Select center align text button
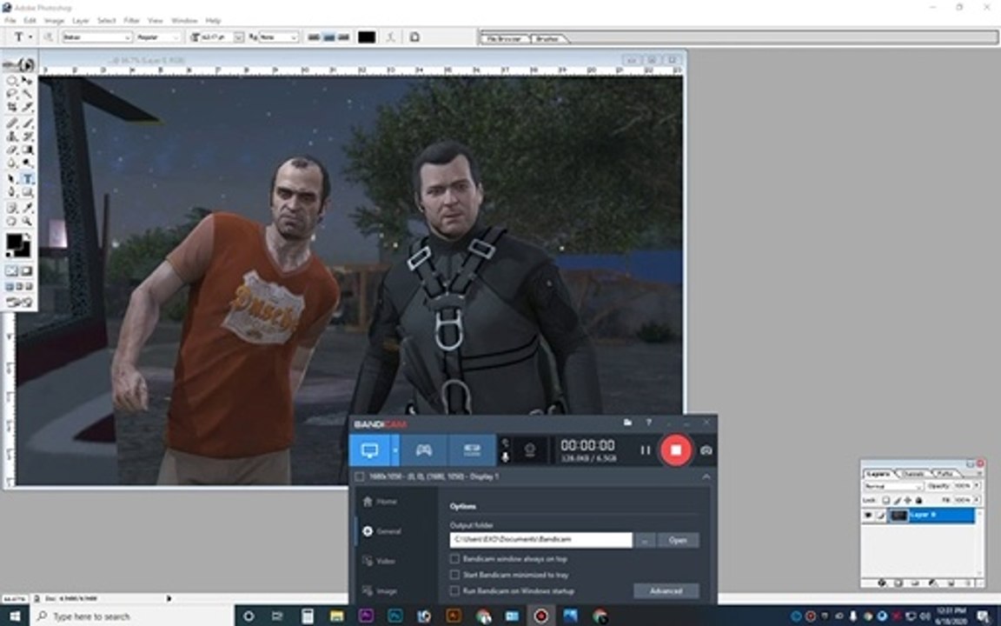 [328, 37]
